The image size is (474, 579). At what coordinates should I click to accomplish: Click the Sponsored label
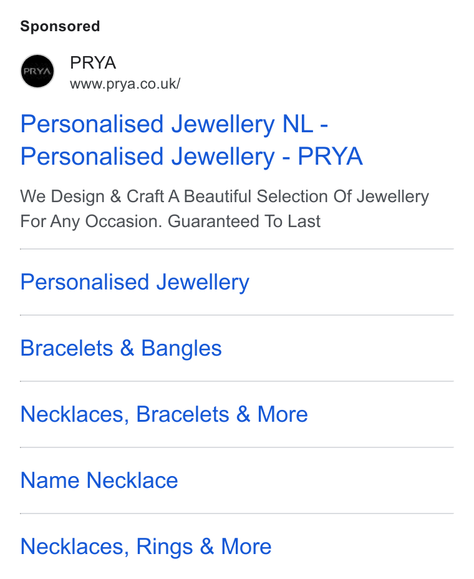click(x=60, y=26)
